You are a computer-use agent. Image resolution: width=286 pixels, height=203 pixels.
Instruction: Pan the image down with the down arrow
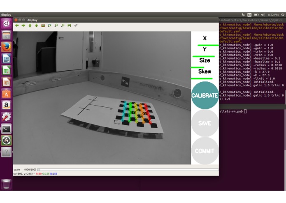click(x=37, y=25)
